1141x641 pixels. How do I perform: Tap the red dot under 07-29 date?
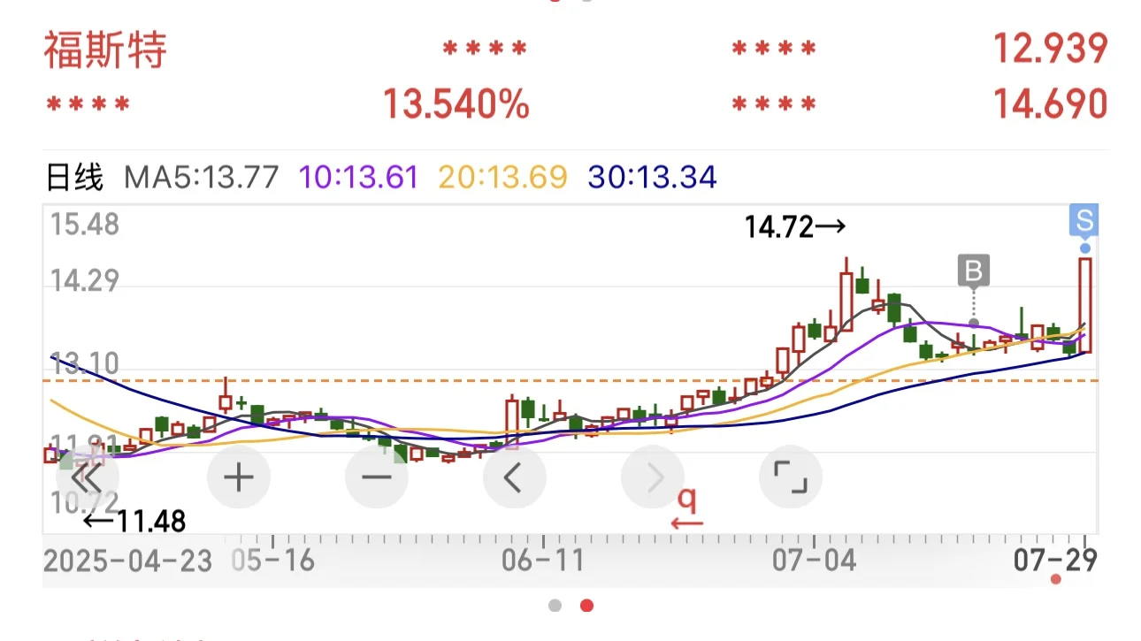click(1055, 579)
